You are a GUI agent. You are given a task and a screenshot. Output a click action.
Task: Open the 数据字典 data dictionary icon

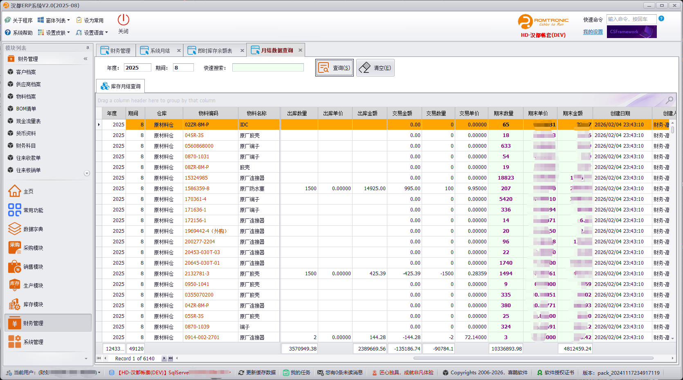(15, 229)
